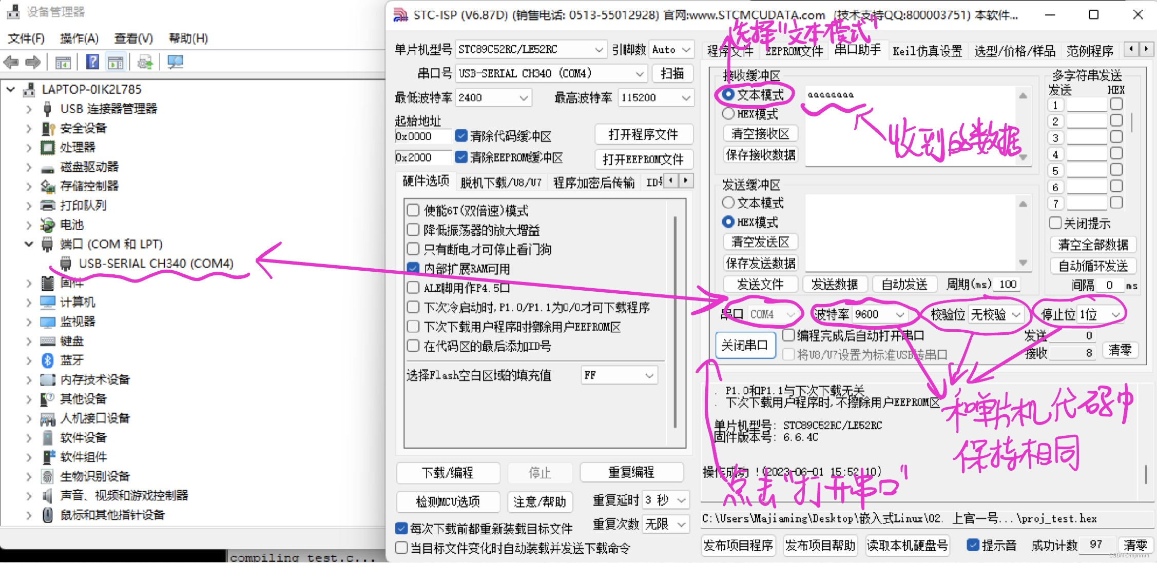Open the 波特率 9600 dropdown
The image size is (1157, 563).
pyautogui.click(x=899, y=314)
